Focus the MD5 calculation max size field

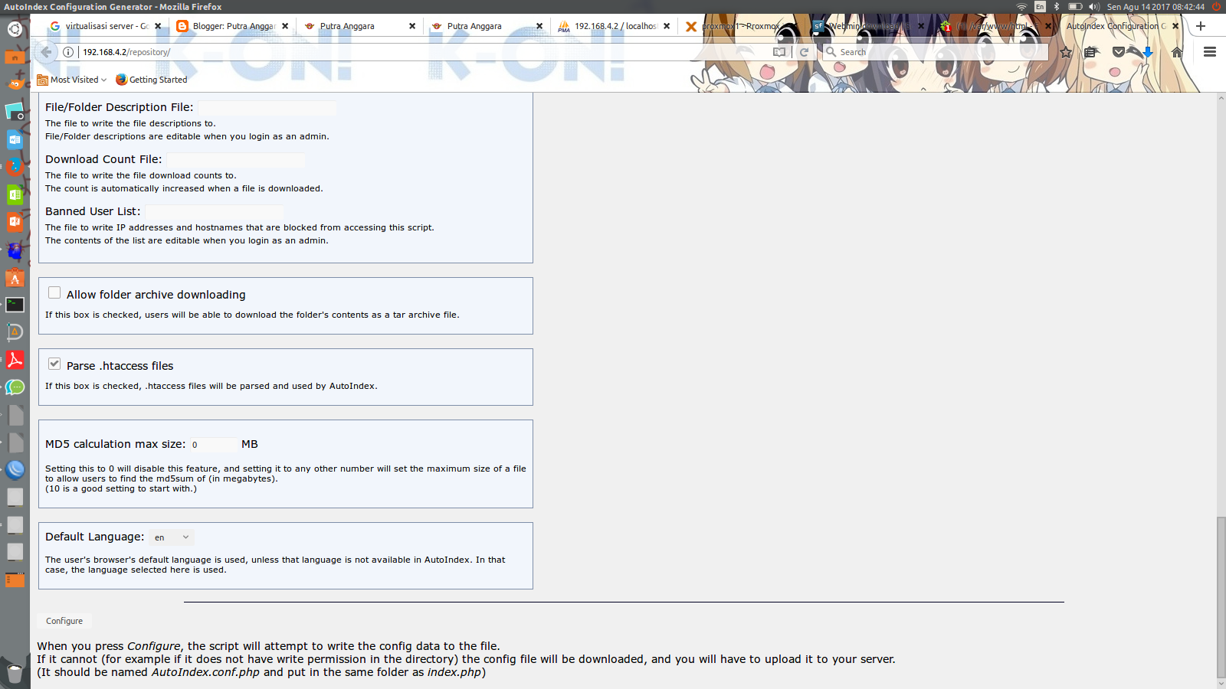213,445
